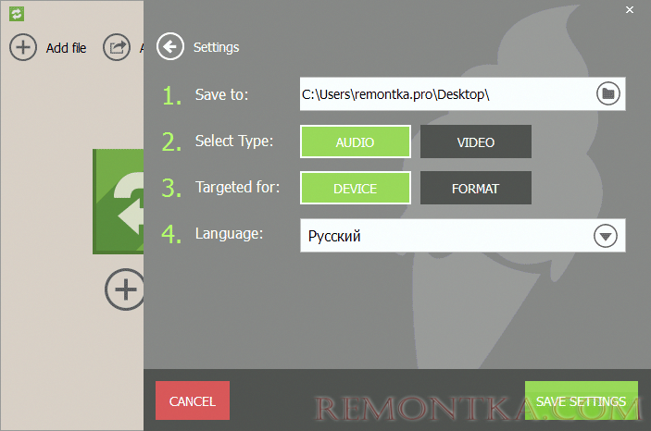Click the green converter logo icon

(17, 14)
